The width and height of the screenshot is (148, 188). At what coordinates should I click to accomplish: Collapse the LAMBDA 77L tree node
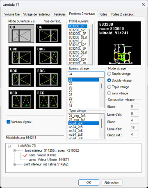coord(9,146)
